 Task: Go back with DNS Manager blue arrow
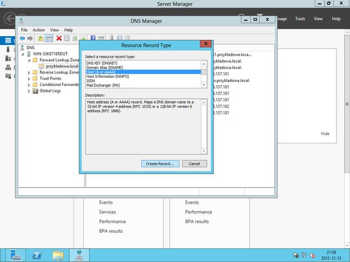tap(22, 38)
